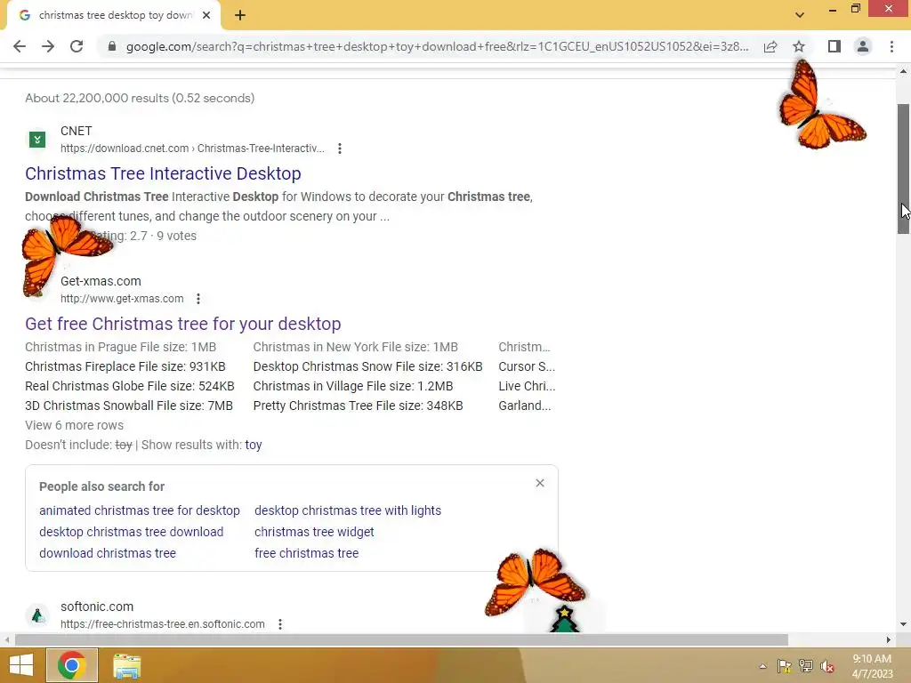Open the CNET result favicon
The width and height of the screenshot is (911, 683).
click(37, 140)
